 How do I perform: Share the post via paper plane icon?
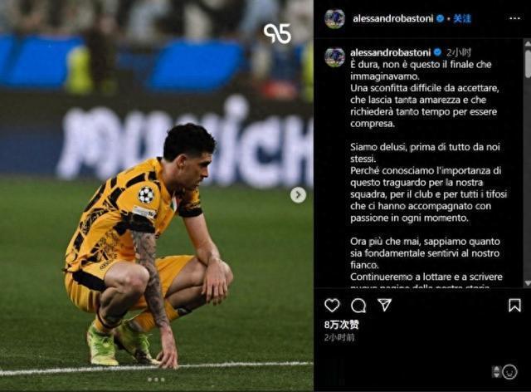(x=385, y=305)
